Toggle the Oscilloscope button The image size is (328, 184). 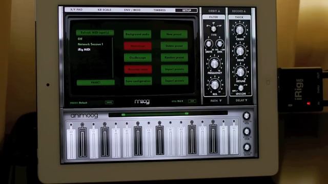coord(138,58)
